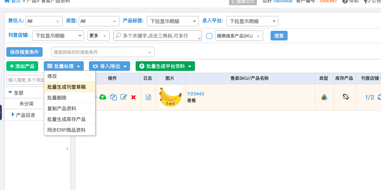Choose 修改 from the batch menu

pos(70,76)
